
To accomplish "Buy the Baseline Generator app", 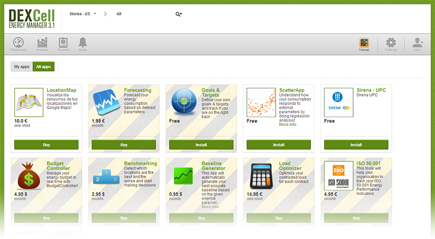I will [201, 218].
